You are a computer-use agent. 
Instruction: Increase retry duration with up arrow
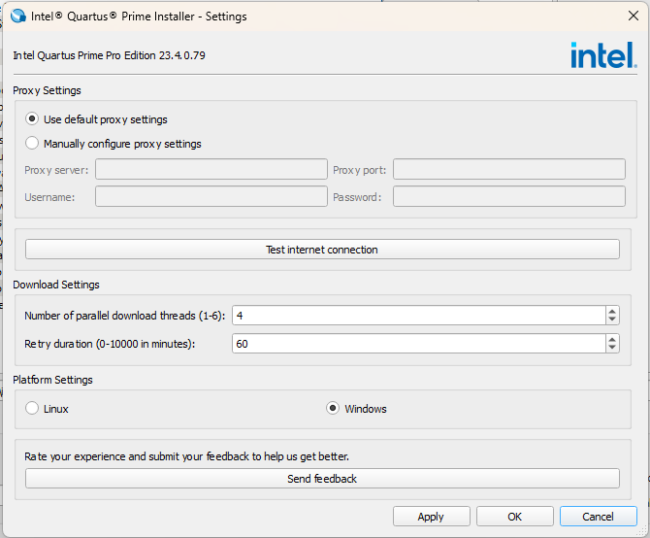click(612, 339)
